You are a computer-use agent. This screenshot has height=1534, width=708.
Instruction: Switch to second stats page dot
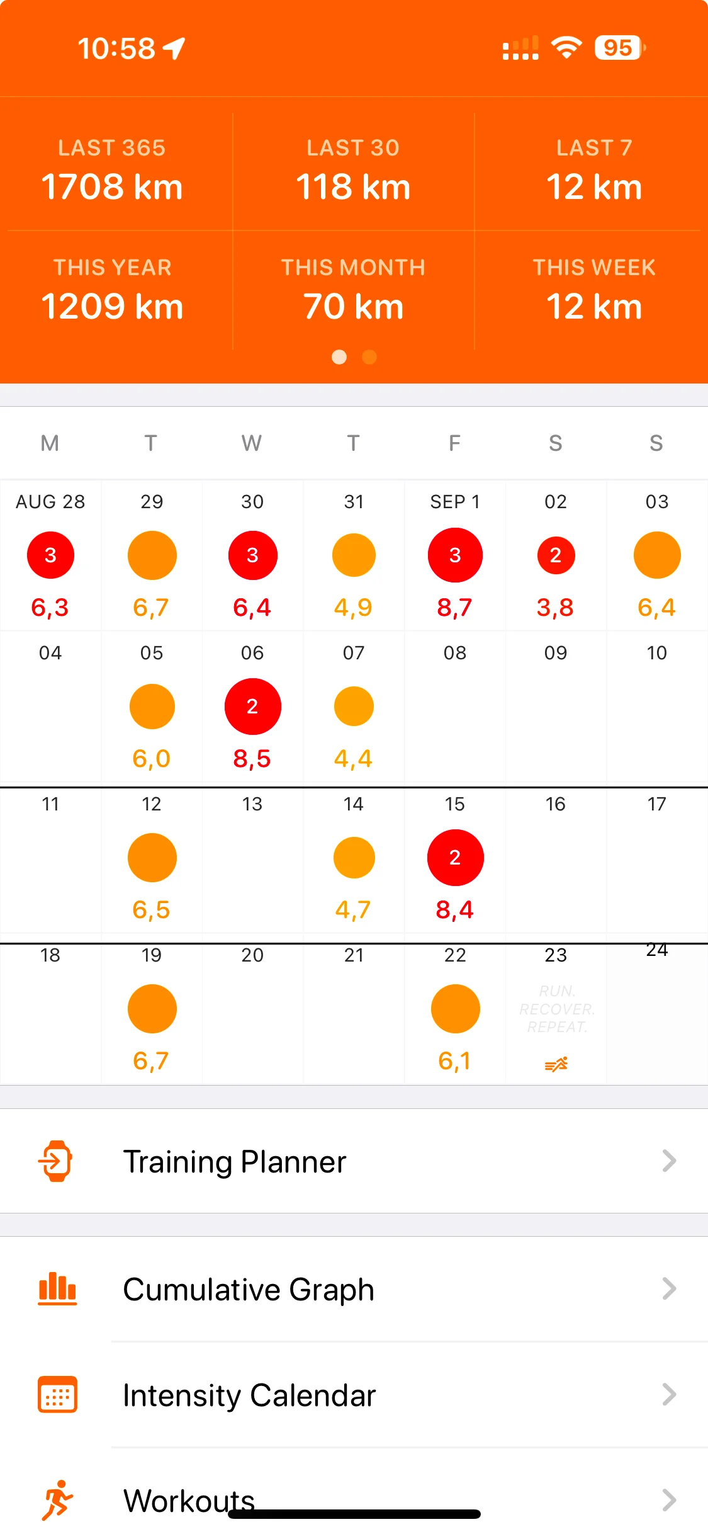369,357
